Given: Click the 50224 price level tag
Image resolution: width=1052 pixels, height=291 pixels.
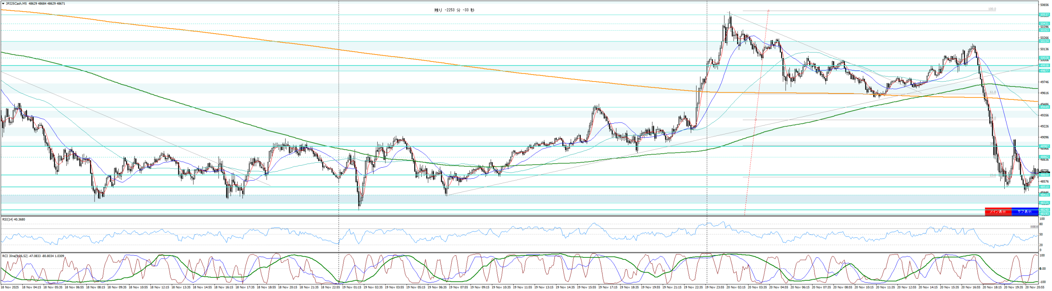Looking at the screenshot, I should [1044, 41].
